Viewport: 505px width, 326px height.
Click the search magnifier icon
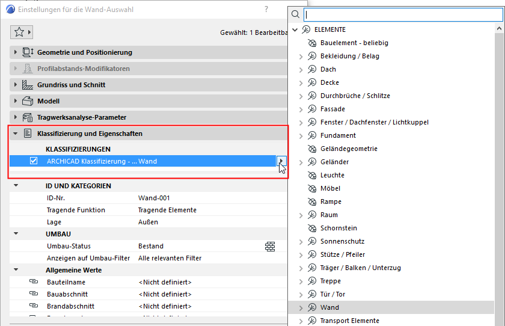295,14
